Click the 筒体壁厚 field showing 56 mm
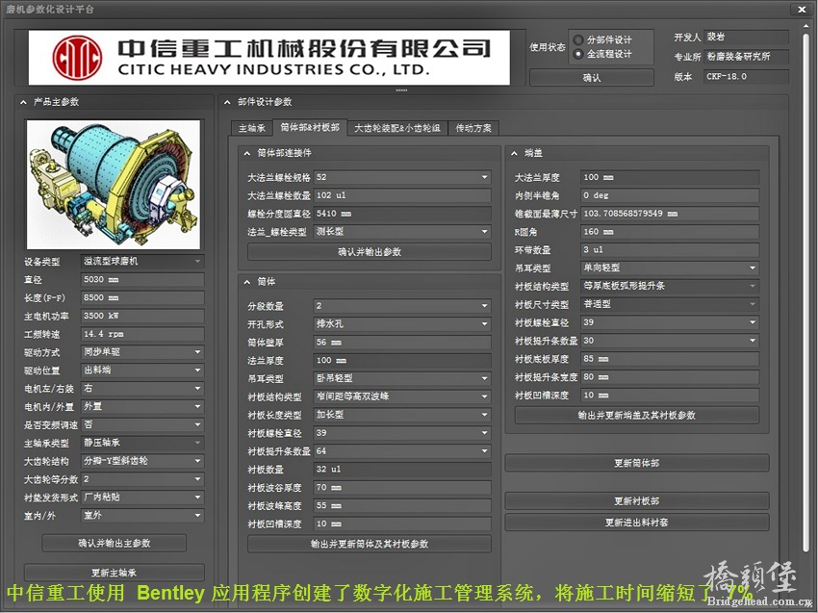This screenshot has height=613, width=818. [402, 343]
